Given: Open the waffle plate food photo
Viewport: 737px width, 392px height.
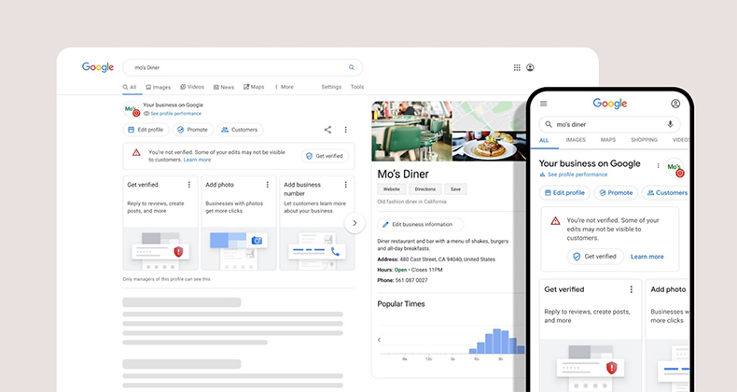Looking at the screenshot, I should click(x=489, y=147).
